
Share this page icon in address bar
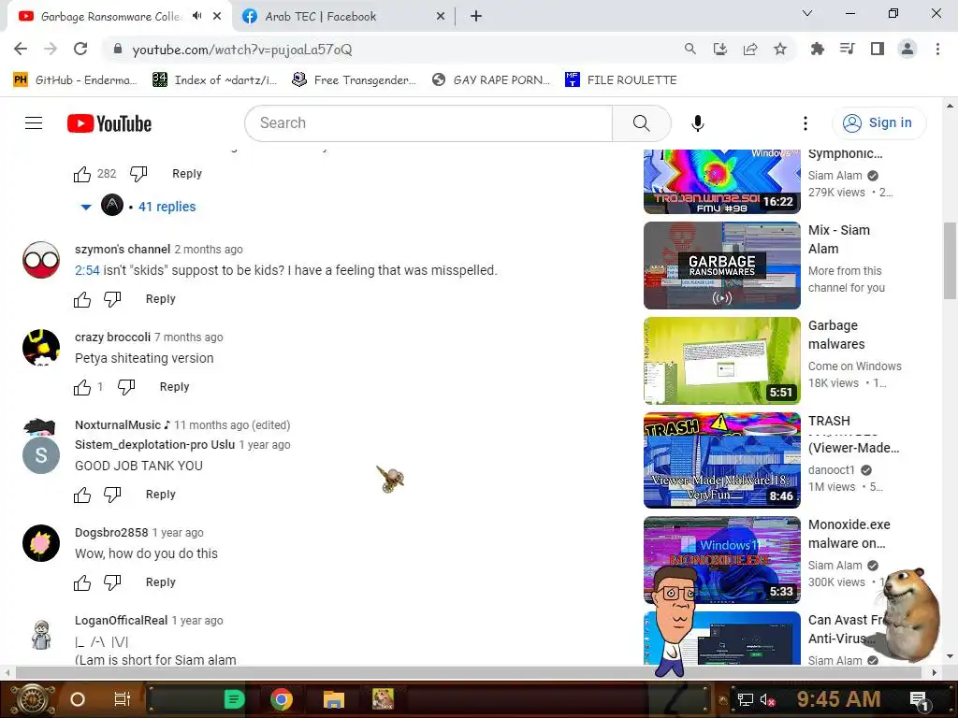click(x=750, y=49)
